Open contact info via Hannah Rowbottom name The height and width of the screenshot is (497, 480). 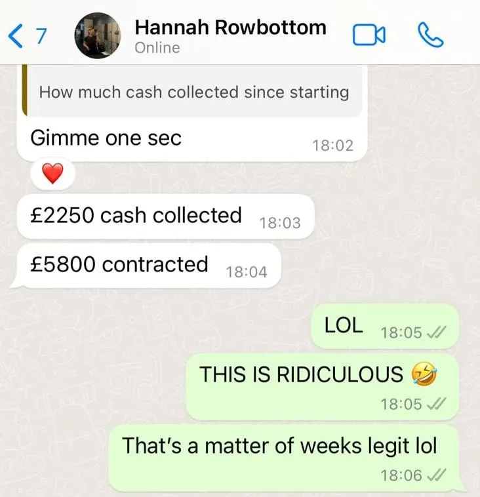[x=230, y=28]
